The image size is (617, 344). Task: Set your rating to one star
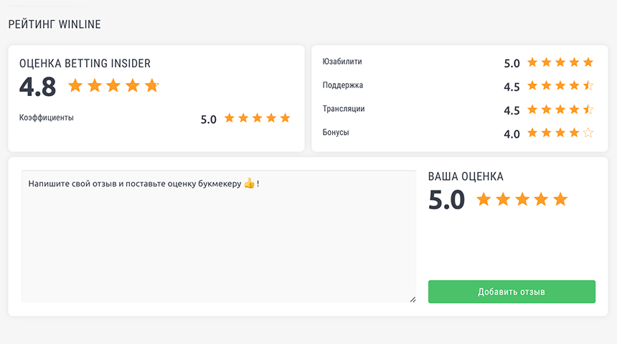[484, 199]
